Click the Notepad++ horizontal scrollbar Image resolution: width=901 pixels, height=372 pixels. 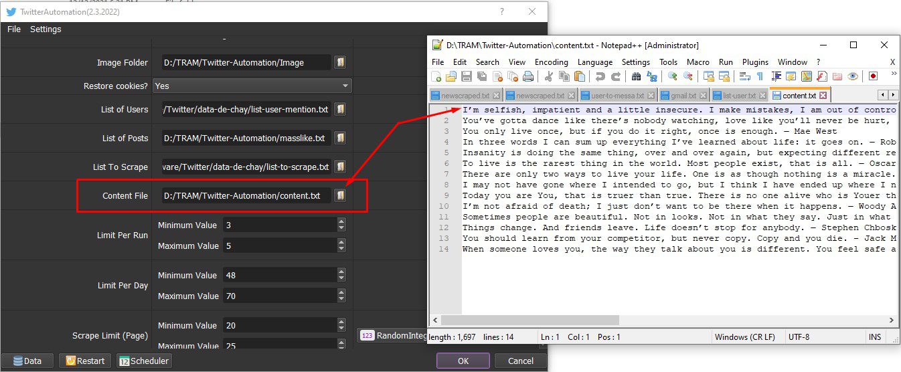pos(663,320)
